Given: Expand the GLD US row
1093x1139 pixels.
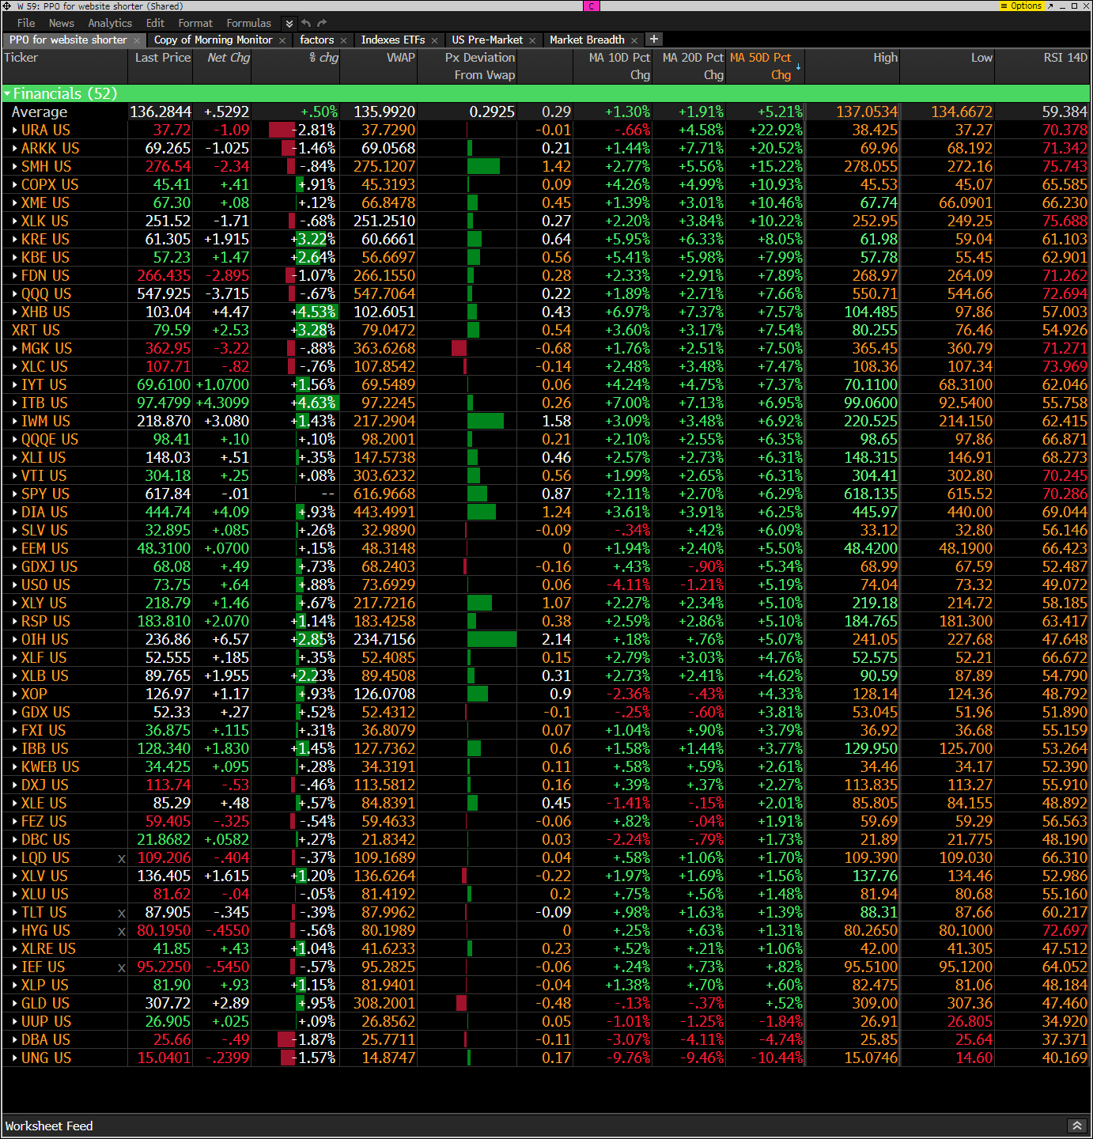Looking at the screenshot, I should (x=15, y=1003).
